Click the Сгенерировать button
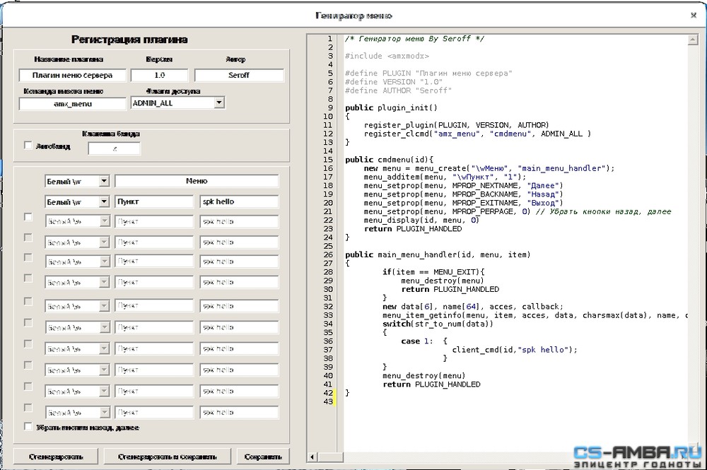Viewport: 707px width, 470px height. click(56, 457)
